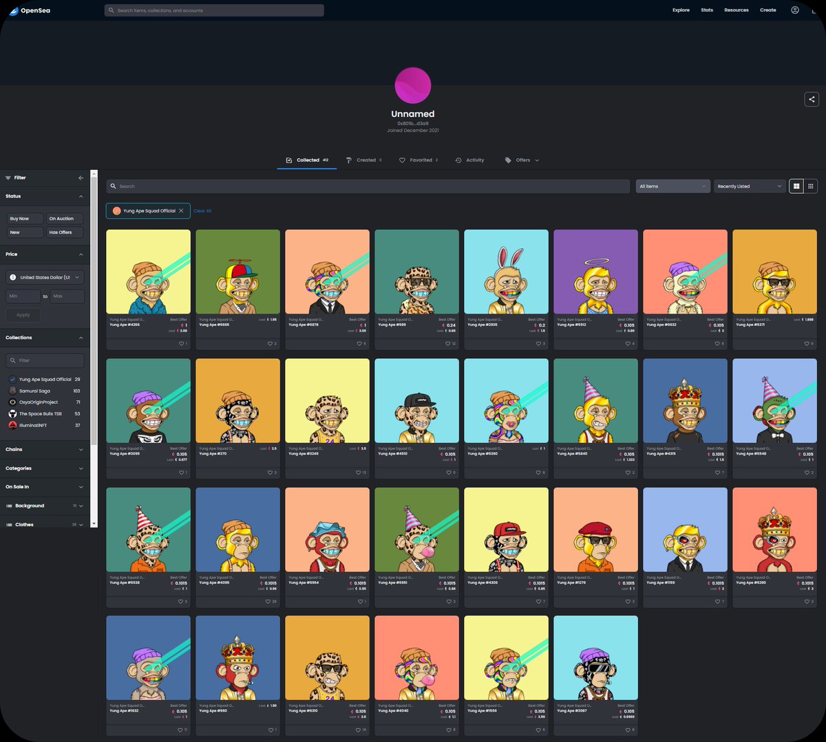This screenshot has width=826, height=742.
Task: Copy wallet address 0x801b...d3a9
Action: [413, 124]
